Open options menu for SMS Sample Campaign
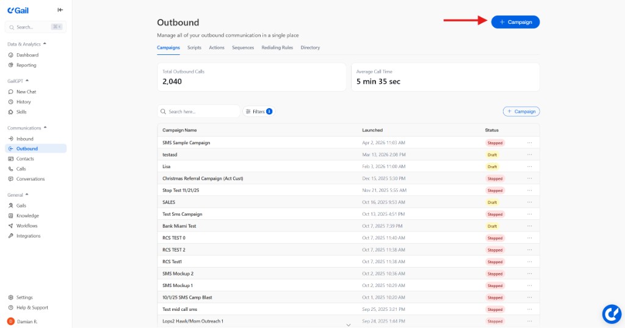The image size is (625, 328). [529, 142]
